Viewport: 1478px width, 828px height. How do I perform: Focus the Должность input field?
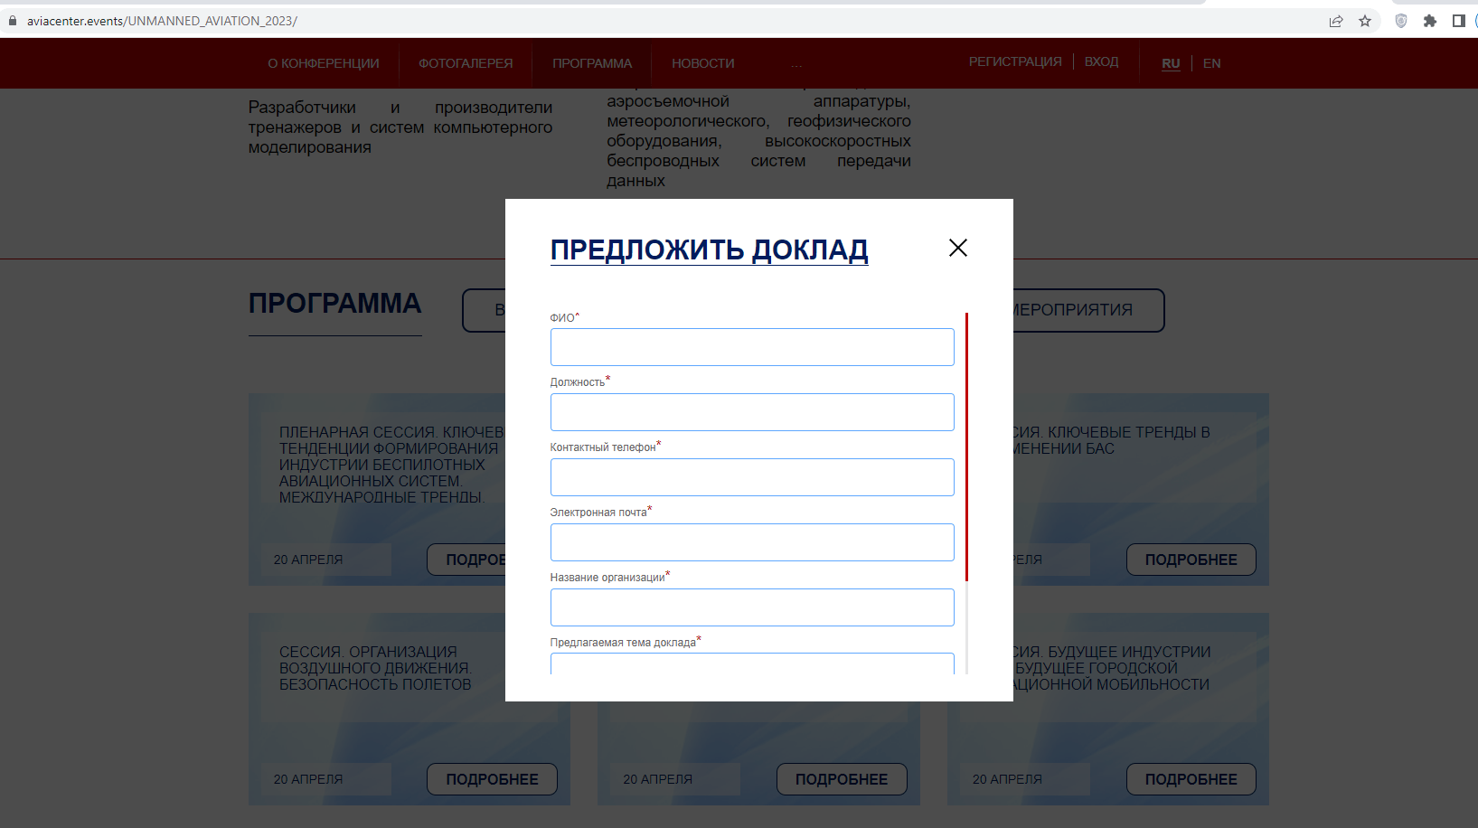[x=752, y=412]
